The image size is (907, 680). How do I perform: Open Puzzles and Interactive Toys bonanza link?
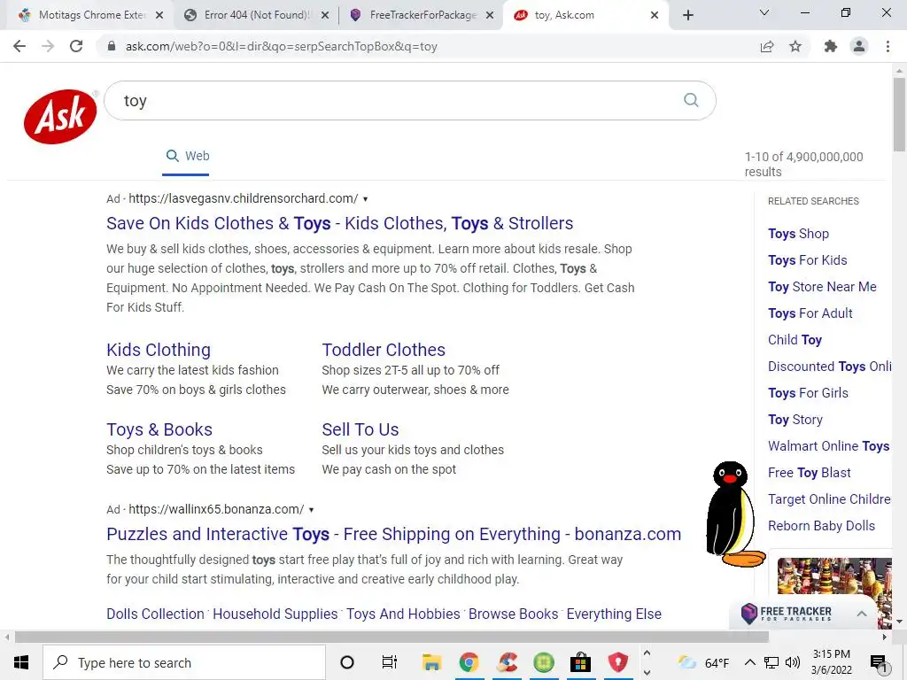tap(393, 534)
